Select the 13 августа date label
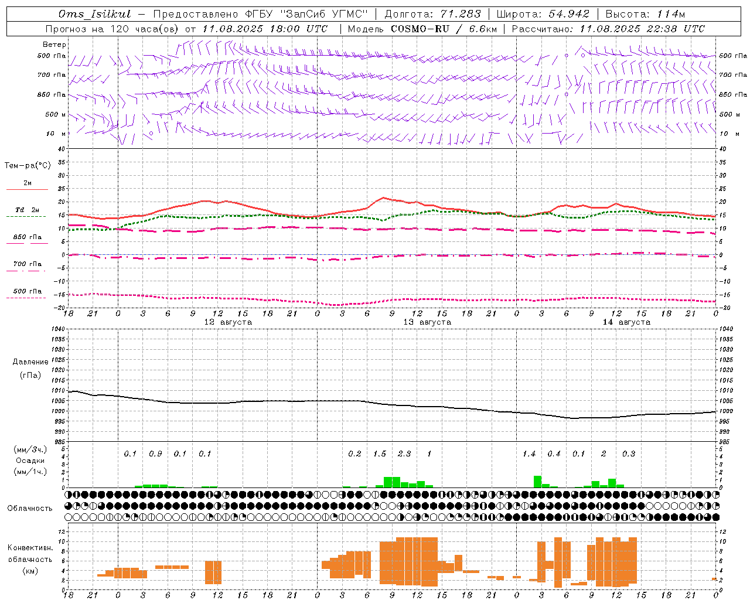 point(427,322)
